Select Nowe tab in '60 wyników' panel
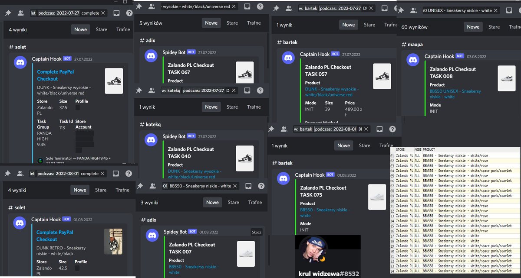The height and width of the screenshot is (278, 521). tap(473, 27)
